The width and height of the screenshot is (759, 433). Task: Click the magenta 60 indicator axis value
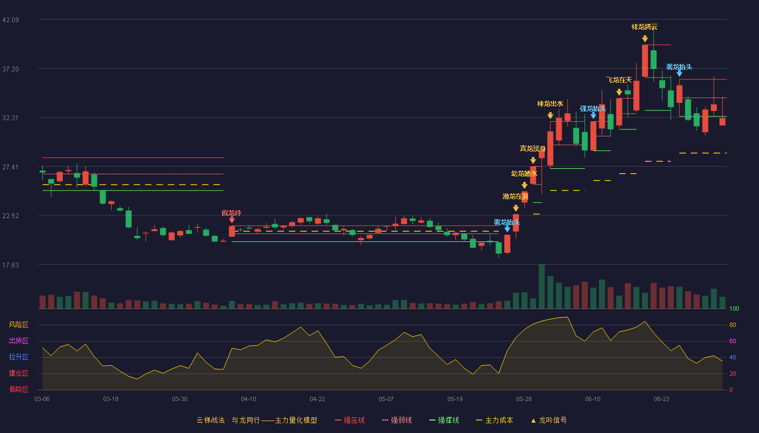point(732,341)
